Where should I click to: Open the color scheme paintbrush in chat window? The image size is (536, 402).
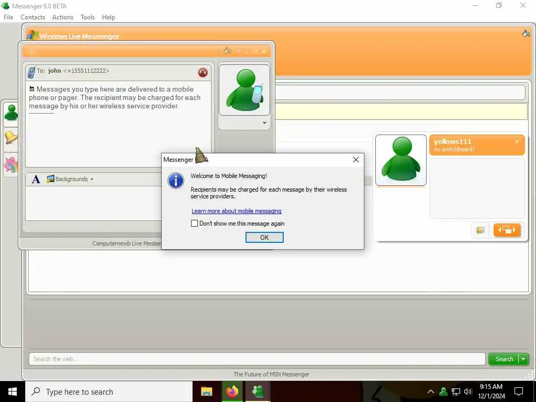(x=227, y=51)
